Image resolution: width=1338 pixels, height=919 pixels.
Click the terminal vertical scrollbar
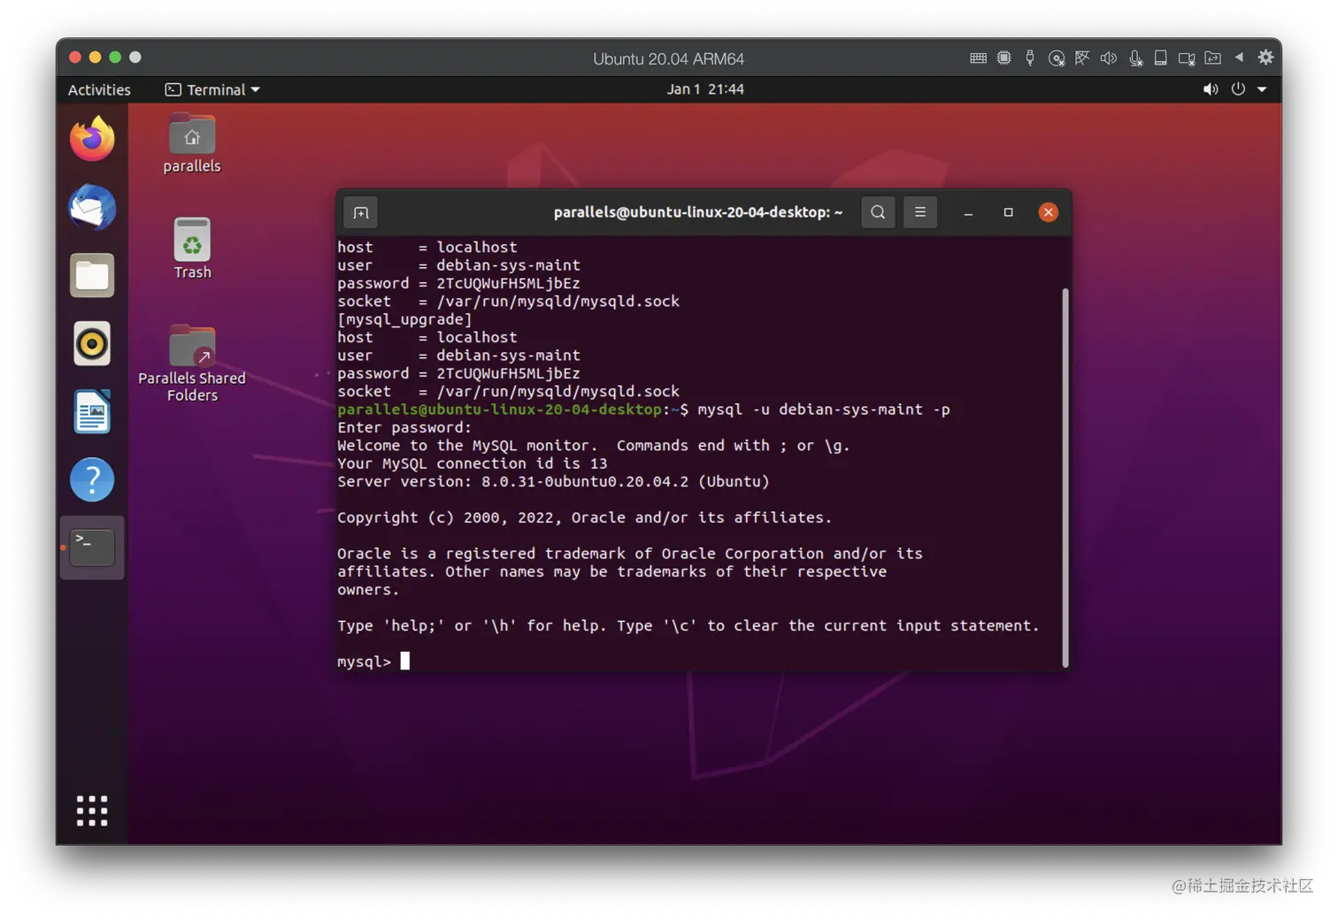click(x=1065, y=478)
